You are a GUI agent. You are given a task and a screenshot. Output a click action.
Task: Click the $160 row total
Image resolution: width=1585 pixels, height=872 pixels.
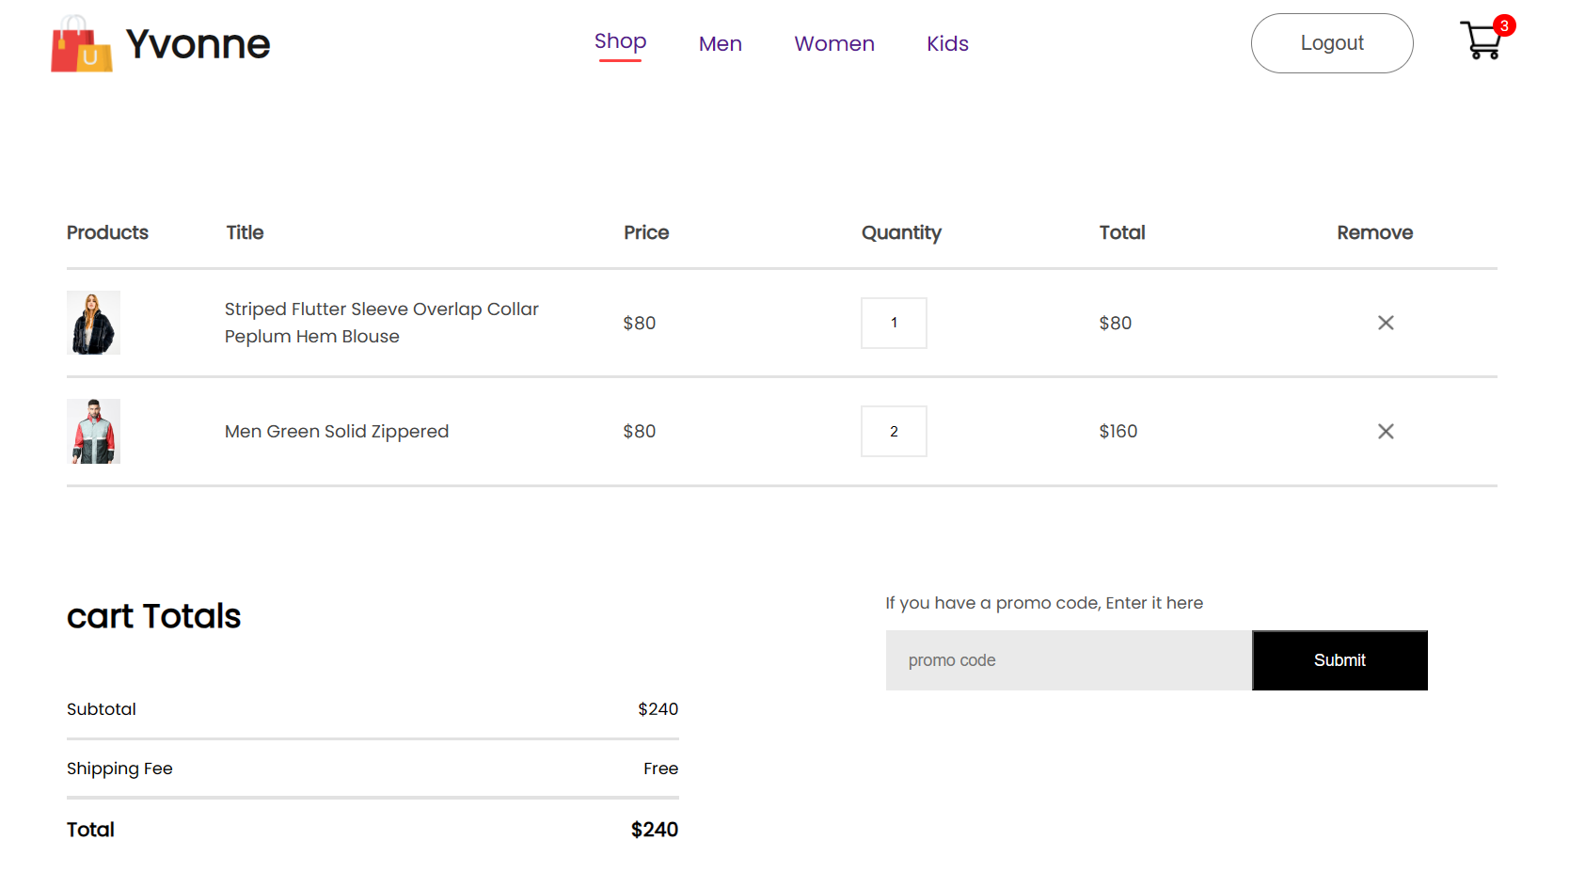click(1118, 431)
